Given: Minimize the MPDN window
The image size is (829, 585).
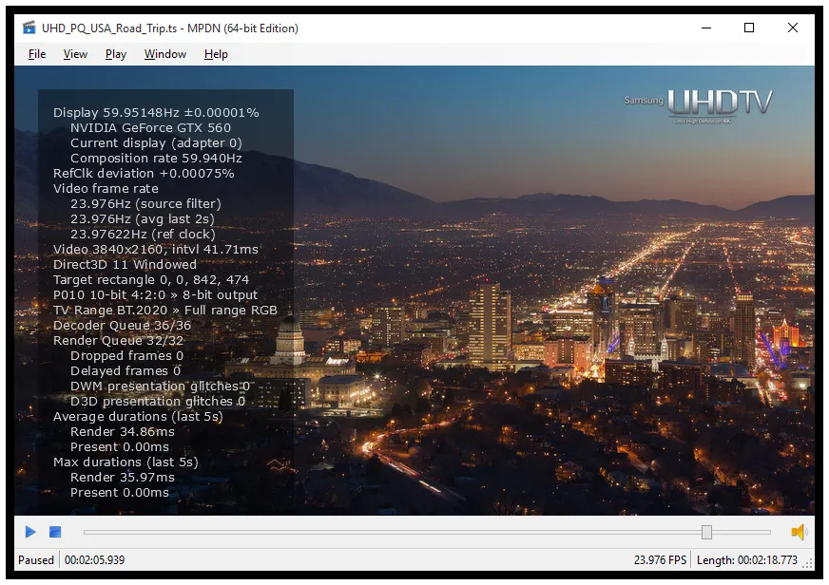Looking at the screenshot, I should coord(704,28).
